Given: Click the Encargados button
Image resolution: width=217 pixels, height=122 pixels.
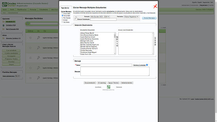Looking at the screenshot, I should [x=11, y=56].
